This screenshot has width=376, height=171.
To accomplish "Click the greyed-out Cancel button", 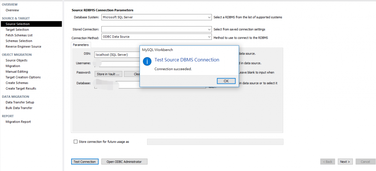I will pos(365,162).
